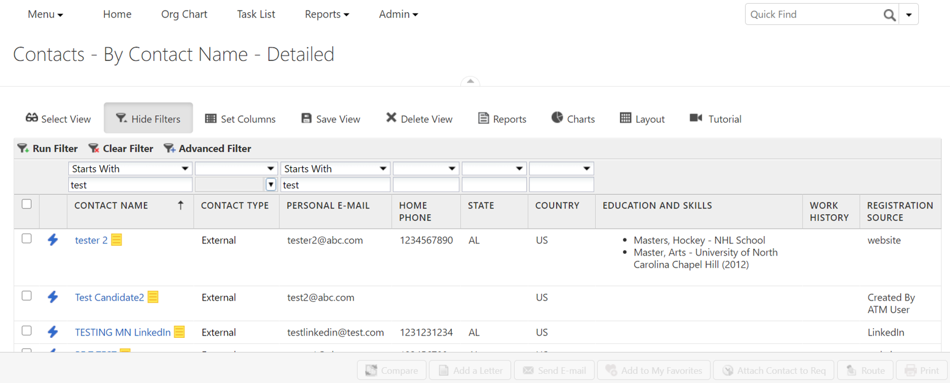Check the tester 2 row checkbox
950x383 pixels.
tap(26, 238)
